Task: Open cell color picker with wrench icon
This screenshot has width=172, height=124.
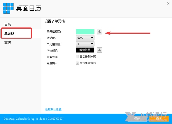Action: point(99,32)
